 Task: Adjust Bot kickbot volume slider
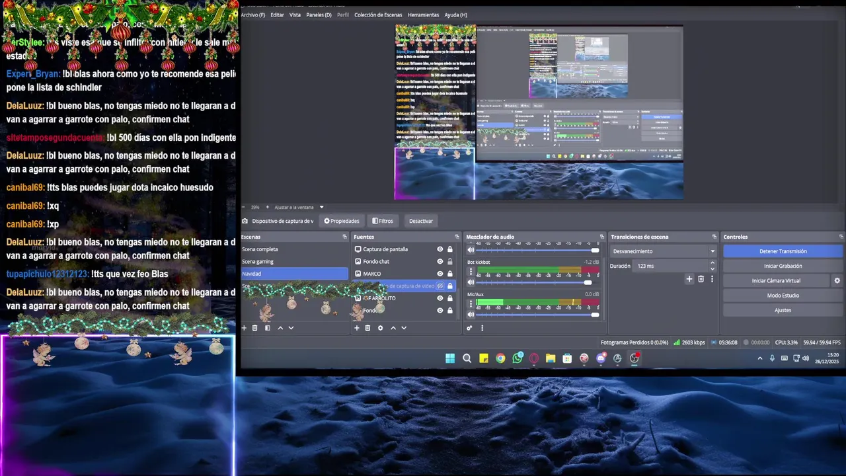[537, 282]
